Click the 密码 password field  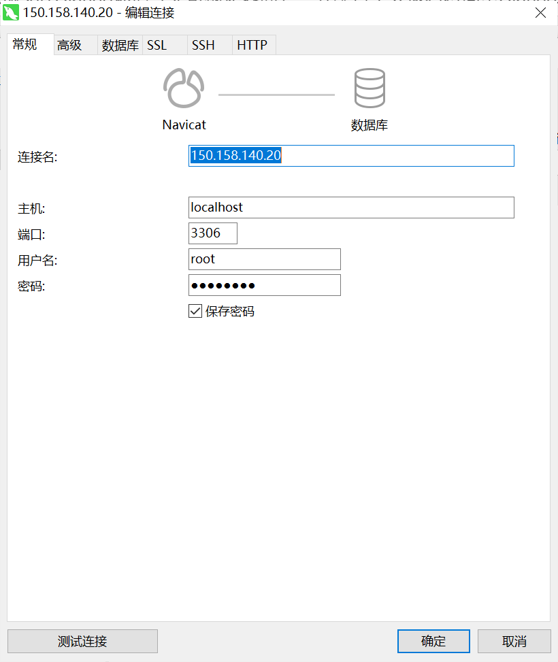265,285
